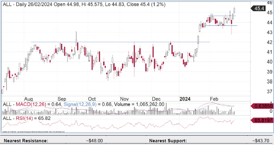Image resolution: width=274 pixels, height=145 pixels.
Task: Click the long horizontal resistance line at 42
Action: (120, 42)
